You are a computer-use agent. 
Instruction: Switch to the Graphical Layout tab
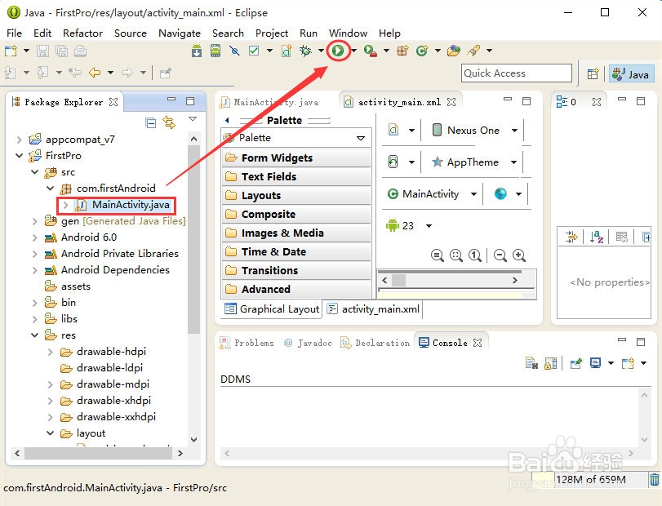click(272, 309)
